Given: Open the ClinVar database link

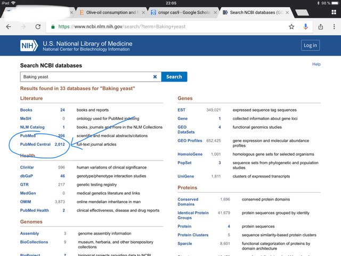Looking at the screenshot, I should click(27, 167).
